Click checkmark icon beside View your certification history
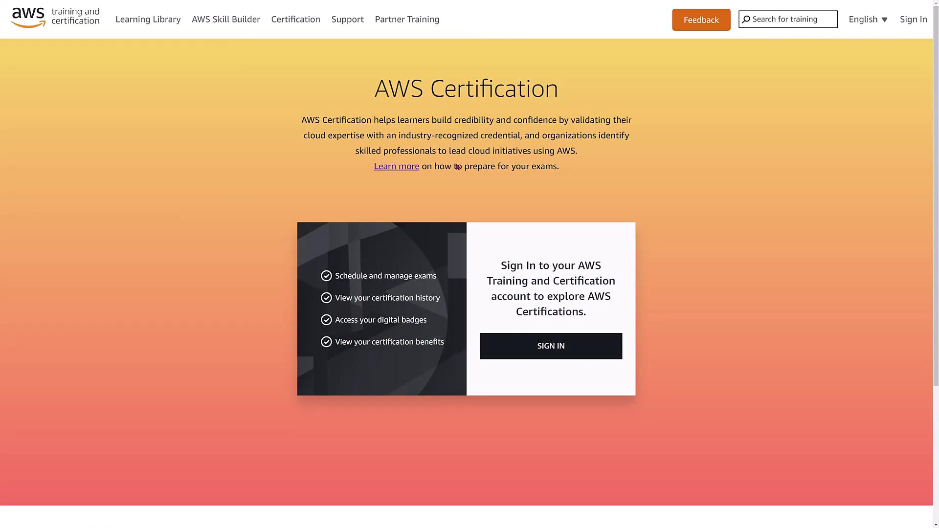 click(x=326, y=298)
